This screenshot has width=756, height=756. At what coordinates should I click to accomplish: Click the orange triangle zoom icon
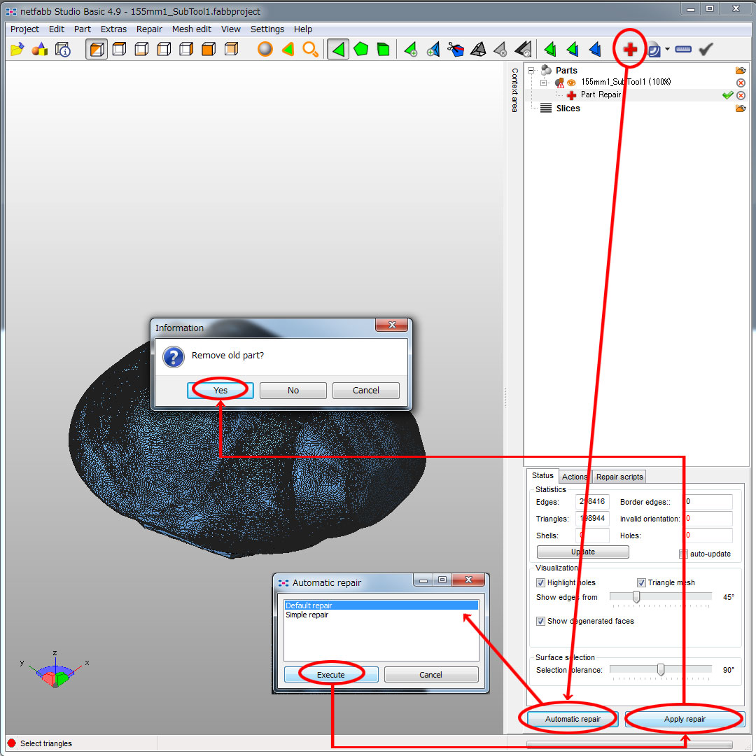(x=288, y=49)
